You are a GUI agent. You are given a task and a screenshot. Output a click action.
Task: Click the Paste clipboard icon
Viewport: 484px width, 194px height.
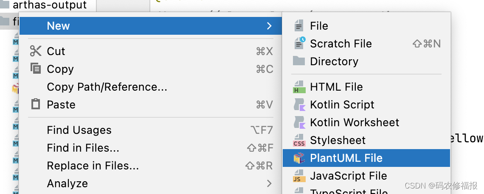coord(36,104)
